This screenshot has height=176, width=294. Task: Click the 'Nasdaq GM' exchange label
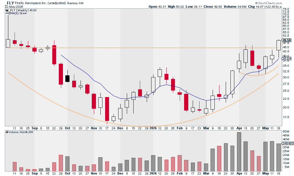pos(75,3)
